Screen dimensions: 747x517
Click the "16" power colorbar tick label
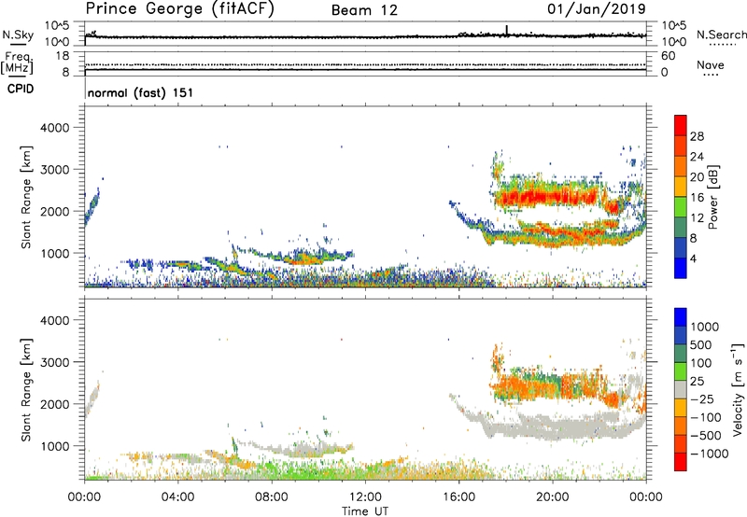pyautogui.click(x=697, y=198)
